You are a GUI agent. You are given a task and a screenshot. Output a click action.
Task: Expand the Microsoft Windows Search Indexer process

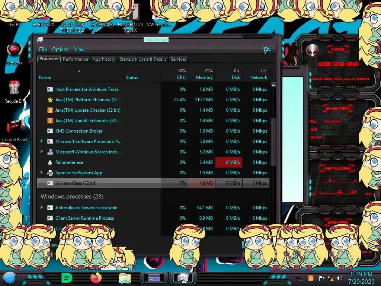(41, 152)
